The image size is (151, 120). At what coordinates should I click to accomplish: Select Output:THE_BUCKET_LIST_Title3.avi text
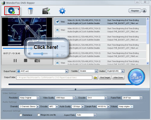(x=123, y=40)
